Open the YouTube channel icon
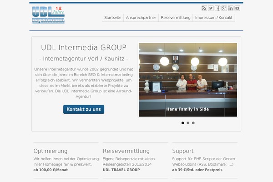273x182 pixels. point(237,8)
